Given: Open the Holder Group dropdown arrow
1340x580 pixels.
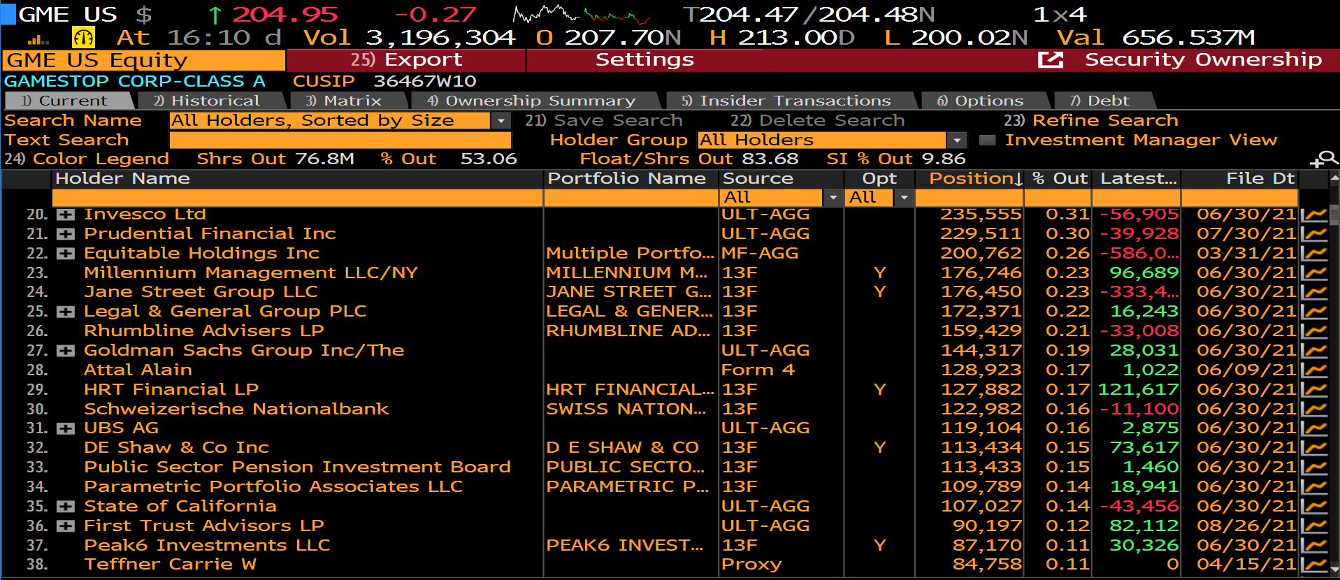Looking at the screenshot, I should (957, 140).
